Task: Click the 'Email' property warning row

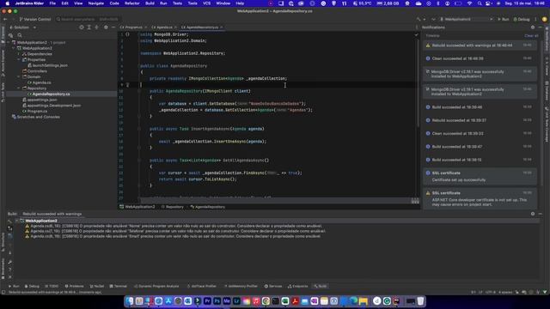Action: tap(173, 237)
